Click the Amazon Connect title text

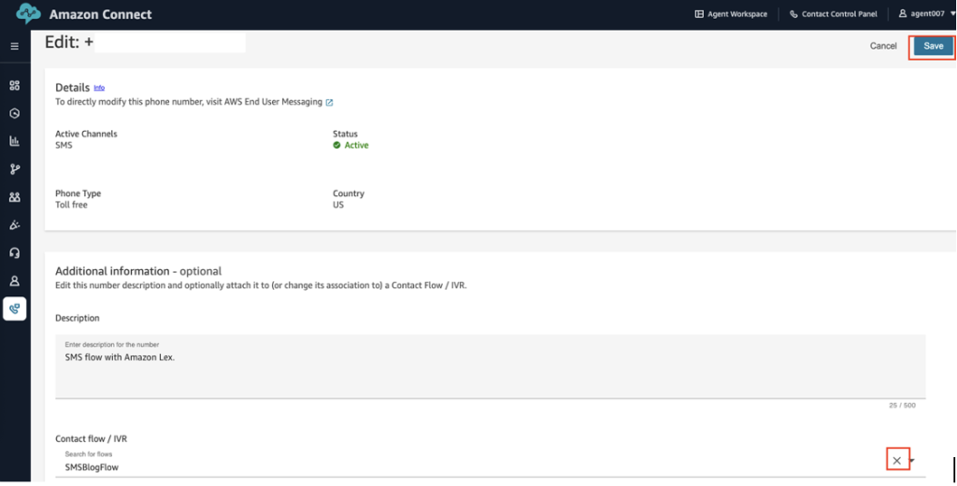101,14
